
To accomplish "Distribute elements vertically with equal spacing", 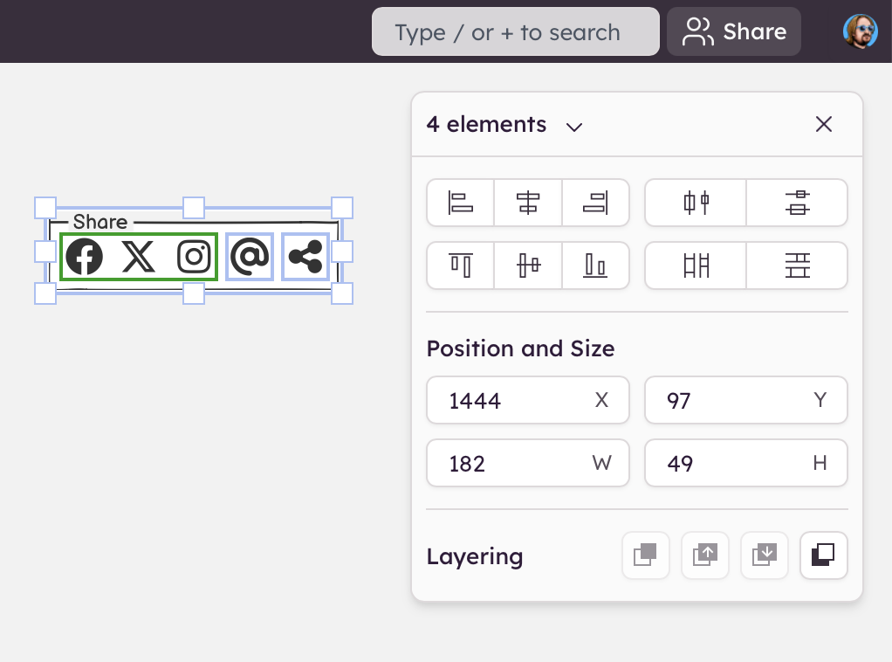I will click(x=797, y=203).
